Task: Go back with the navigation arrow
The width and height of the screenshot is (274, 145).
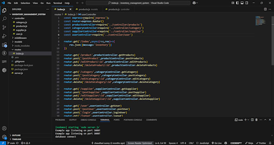Action: coord(78,3)
